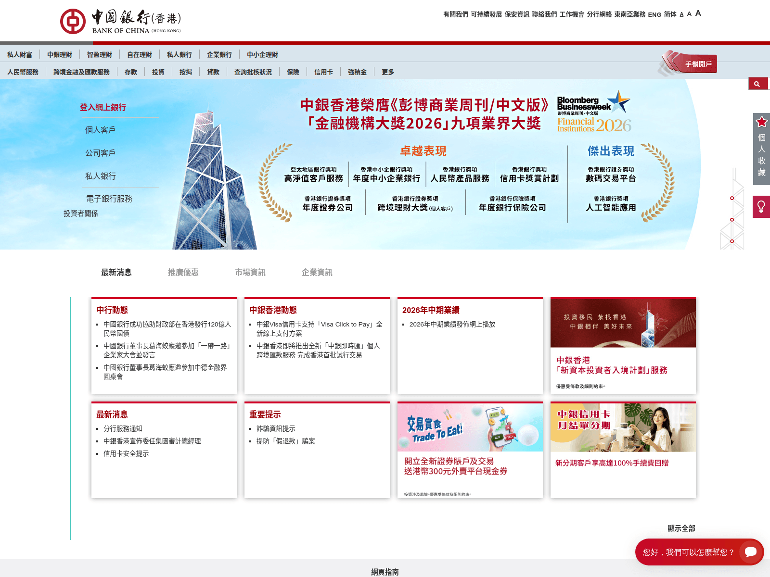
Task: Open the 私人銀行 top menu
Action: (x=180, y=55)
